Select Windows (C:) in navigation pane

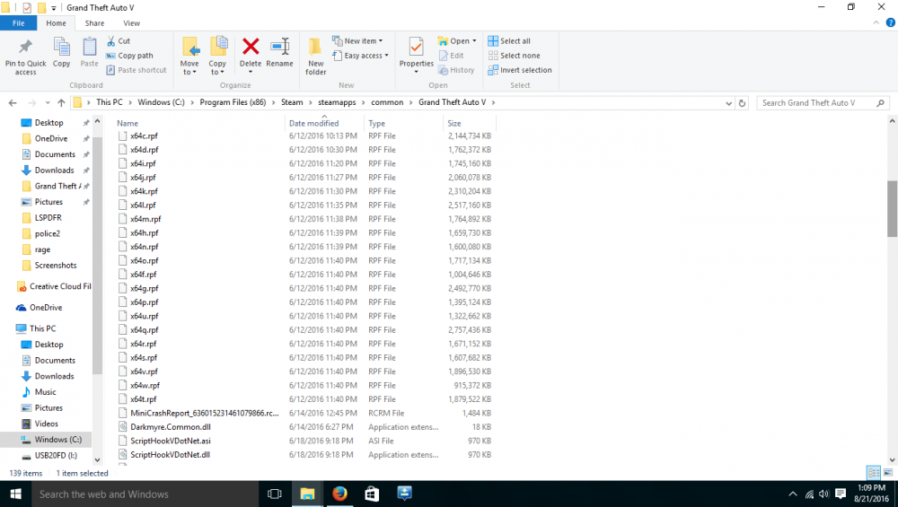pyautogui.click(x=57, y=440)
